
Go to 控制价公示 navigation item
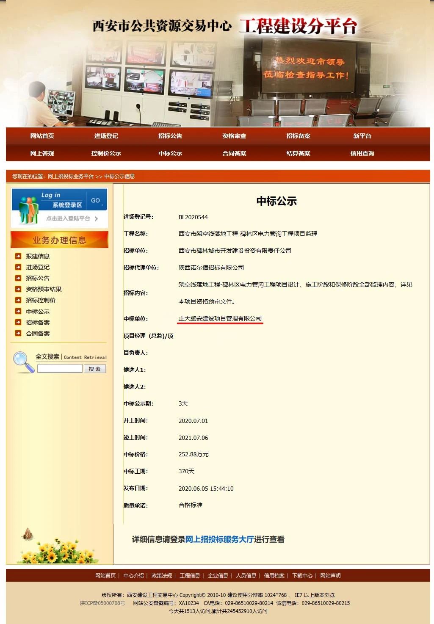[x=106, y=153]
